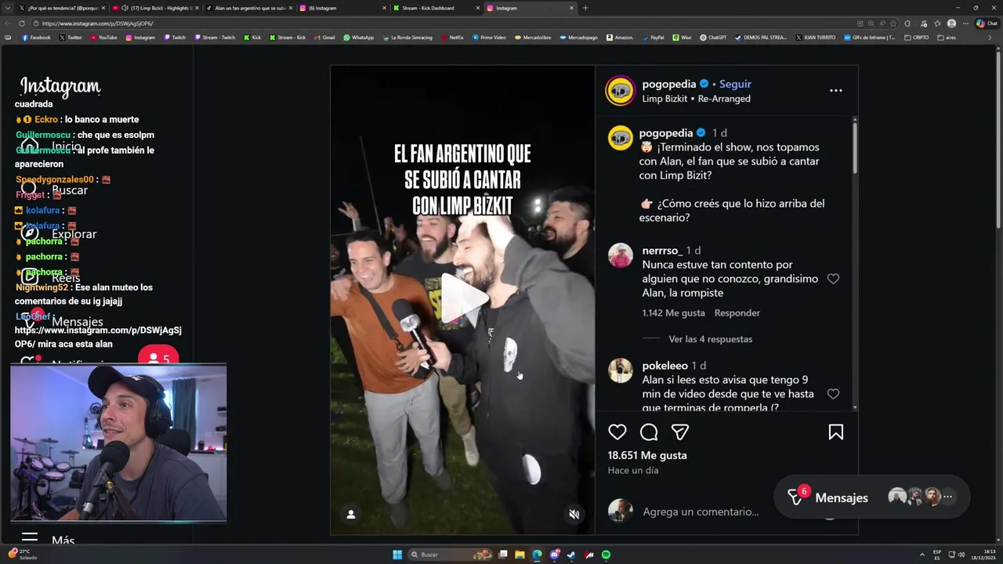Screen dimensions: 1003x564
Task: Open the post options three-dot menu
Action: pyautogui.click(x=836, y=90)
